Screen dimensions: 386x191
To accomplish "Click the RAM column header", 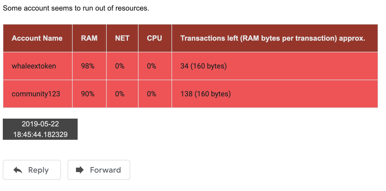I will 89,38.
